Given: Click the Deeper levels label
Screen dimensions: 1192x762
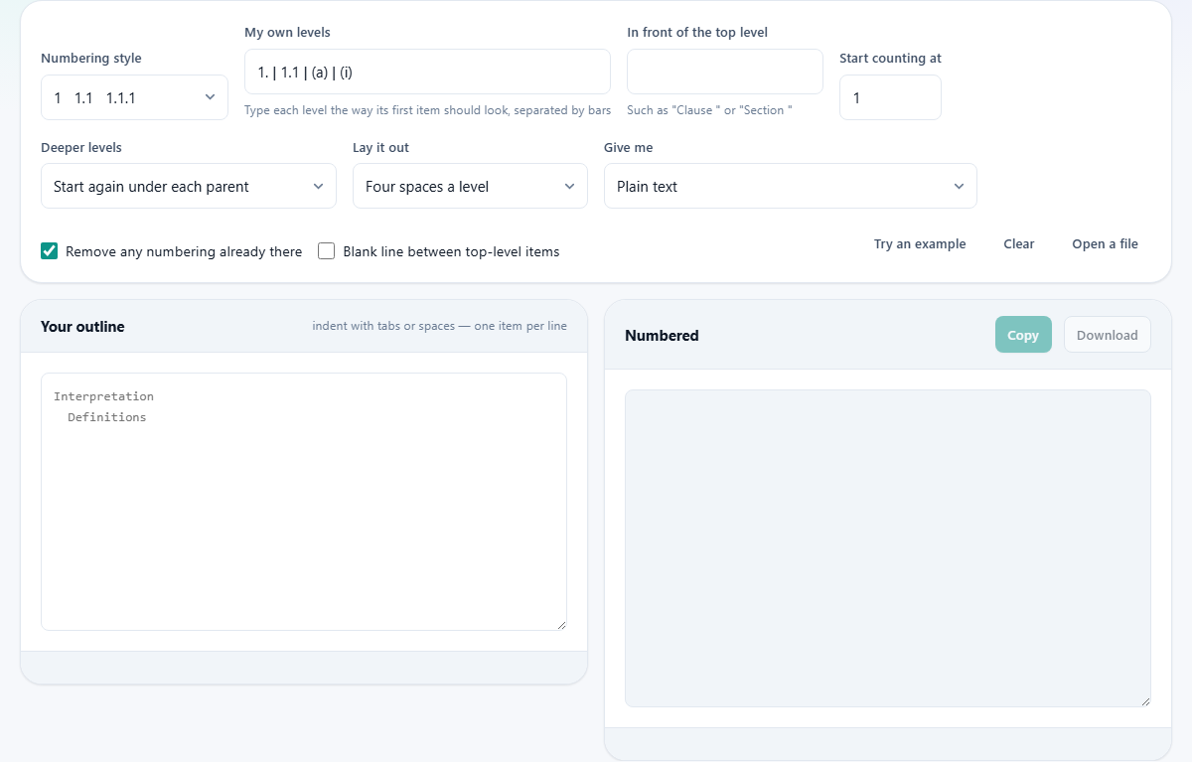Looking at the screenshot, I should click(x=81, y=148).
